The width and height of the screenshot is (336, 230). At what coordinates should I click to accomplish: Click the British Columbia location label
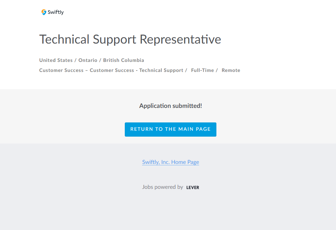(123, 60)
